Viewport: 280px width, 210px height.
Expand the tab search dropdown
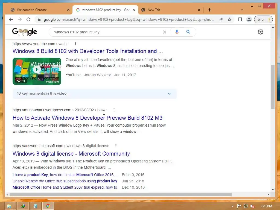pos(242,10)
